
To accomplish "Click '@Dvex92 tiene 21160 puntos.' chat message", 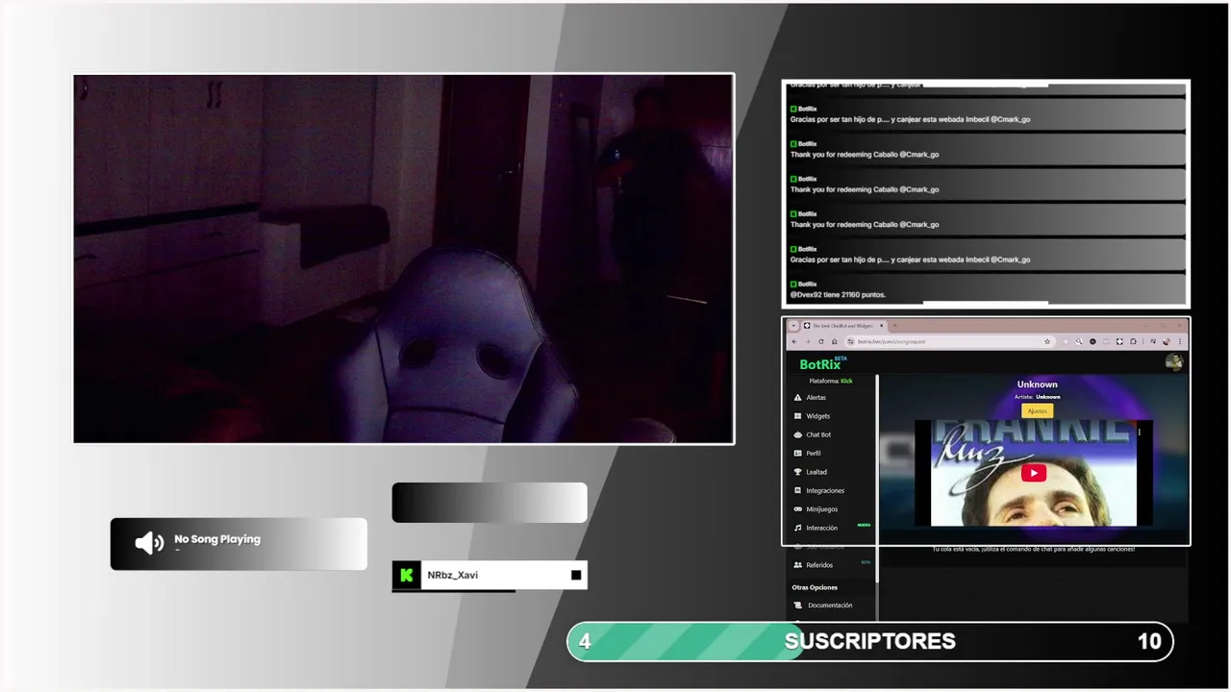I will 838,294.
